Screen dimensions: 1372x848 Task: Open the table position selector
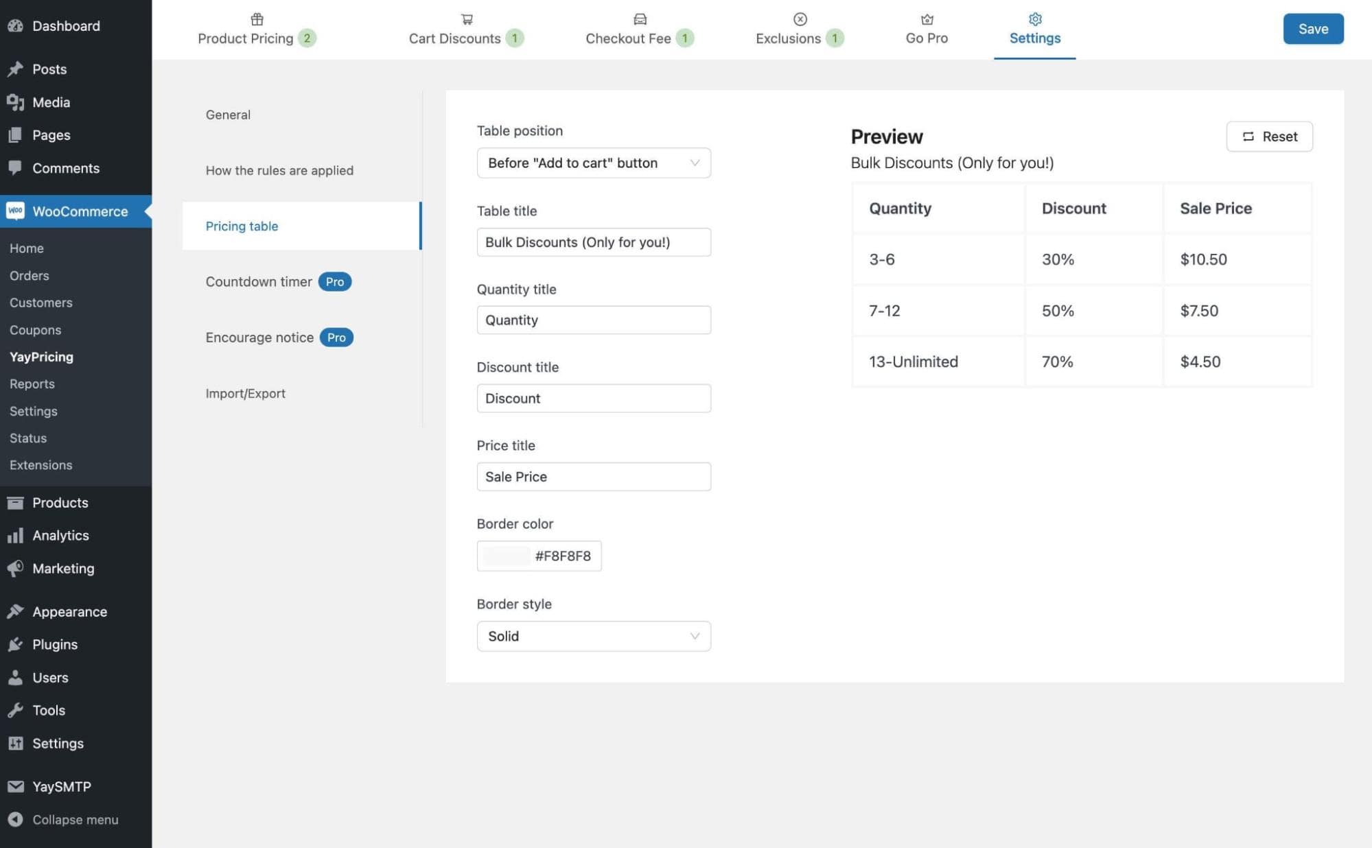click(593, 161)
